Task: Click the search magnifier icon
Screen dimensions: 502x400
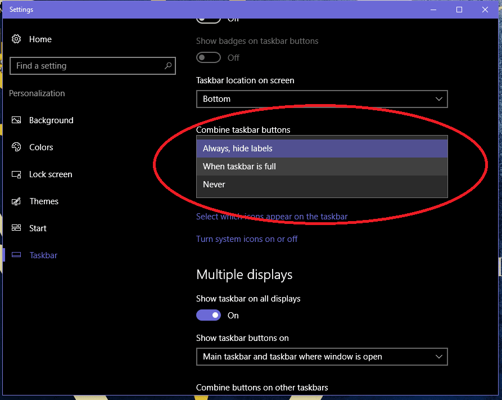Action: coord(168,66)
